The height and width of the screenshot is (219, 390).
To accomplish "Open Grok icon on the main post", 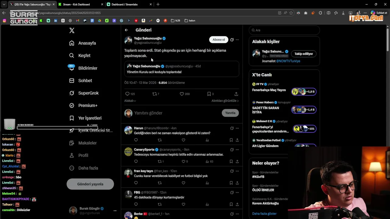I will (232, 40).
